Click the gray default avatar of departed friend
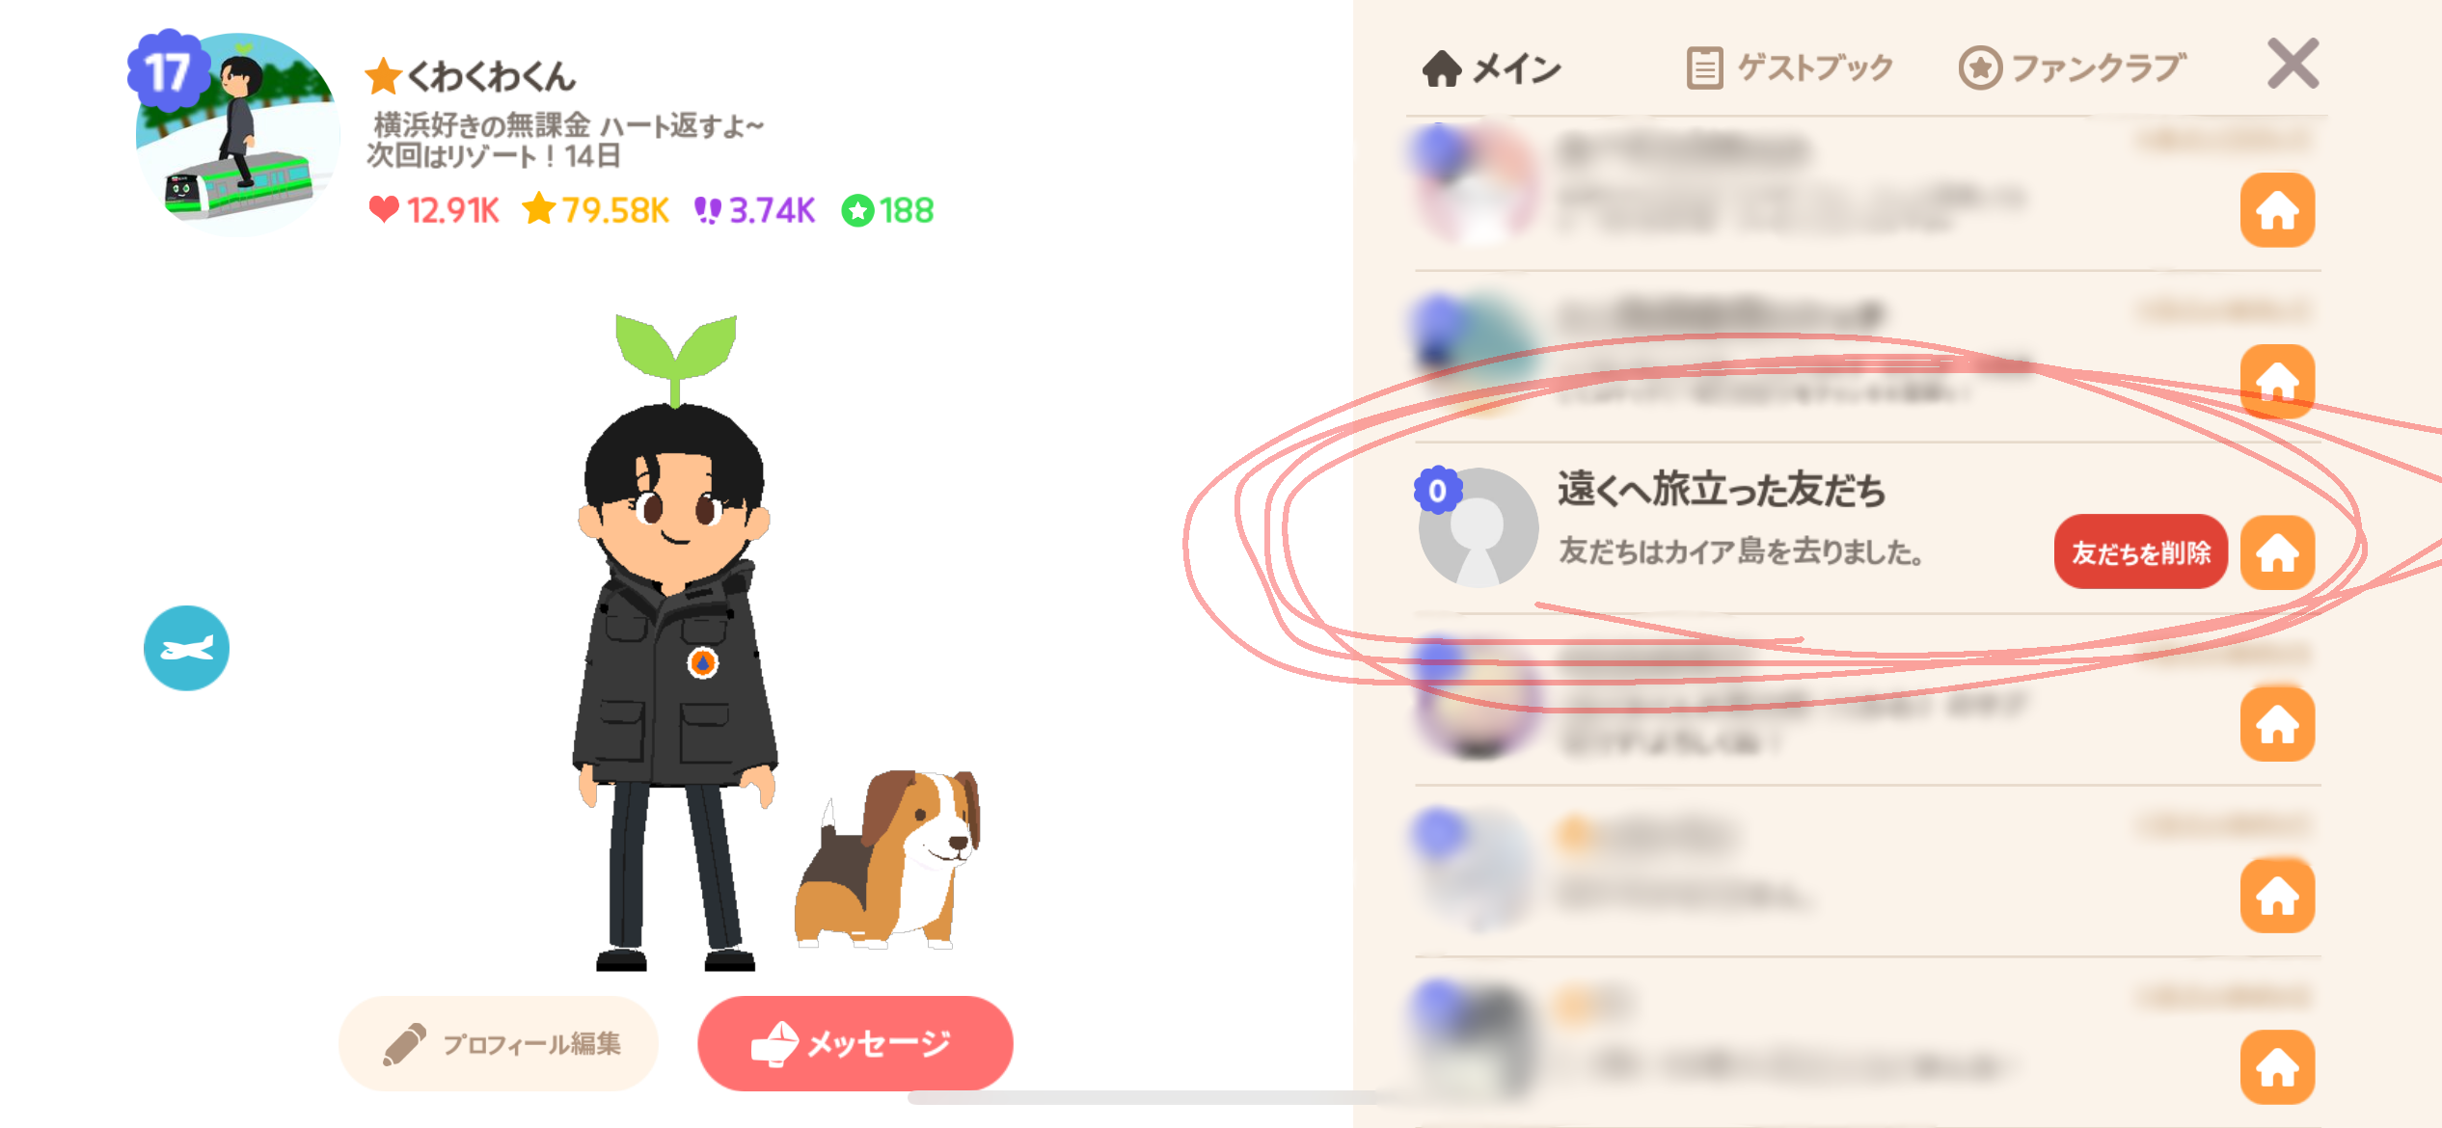 1477,526
